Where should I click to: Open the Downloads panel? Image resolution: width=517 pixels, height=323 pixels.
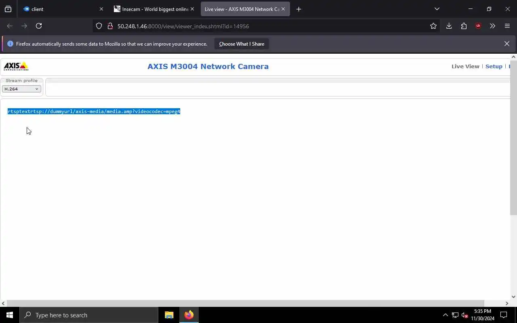[449, 26]
